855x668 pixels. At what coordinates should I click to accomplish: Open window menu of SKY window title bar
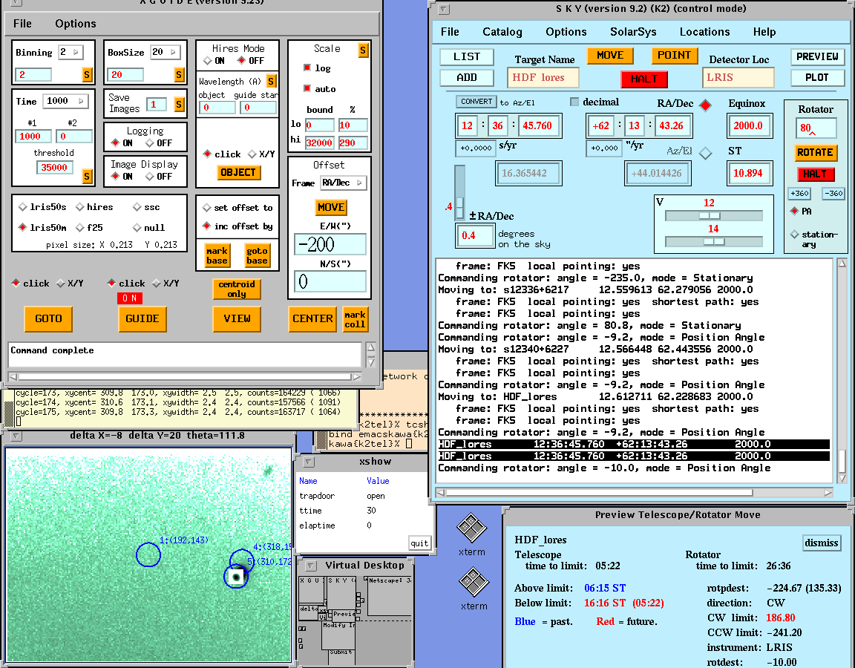444,9
